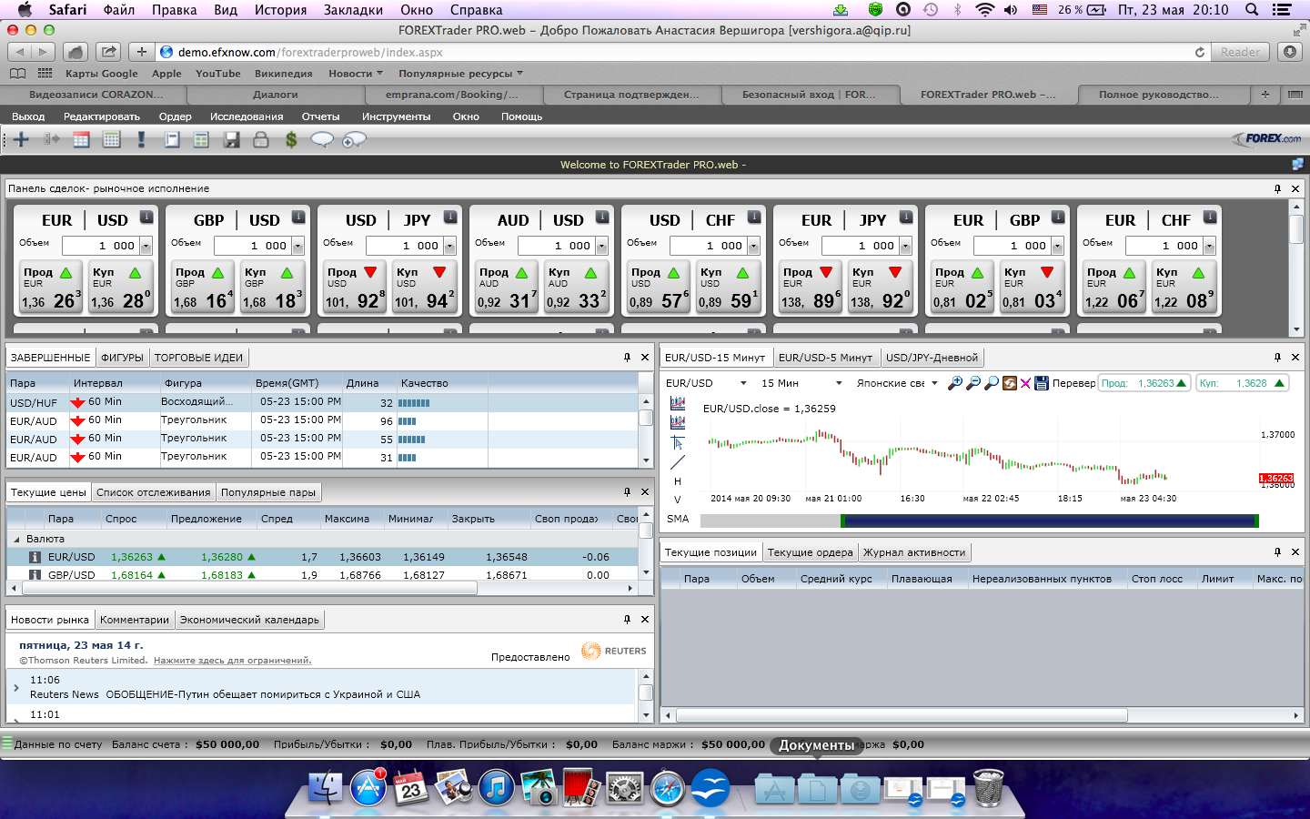
Task: Select the cursor pointer chart tool
Action: click(678, 442)
